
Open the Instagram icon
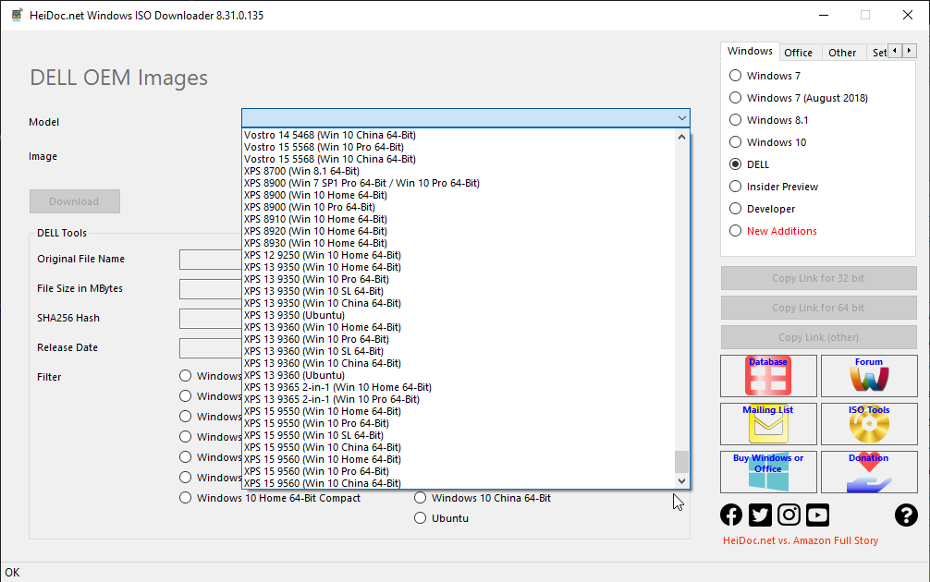coord(789,515)
